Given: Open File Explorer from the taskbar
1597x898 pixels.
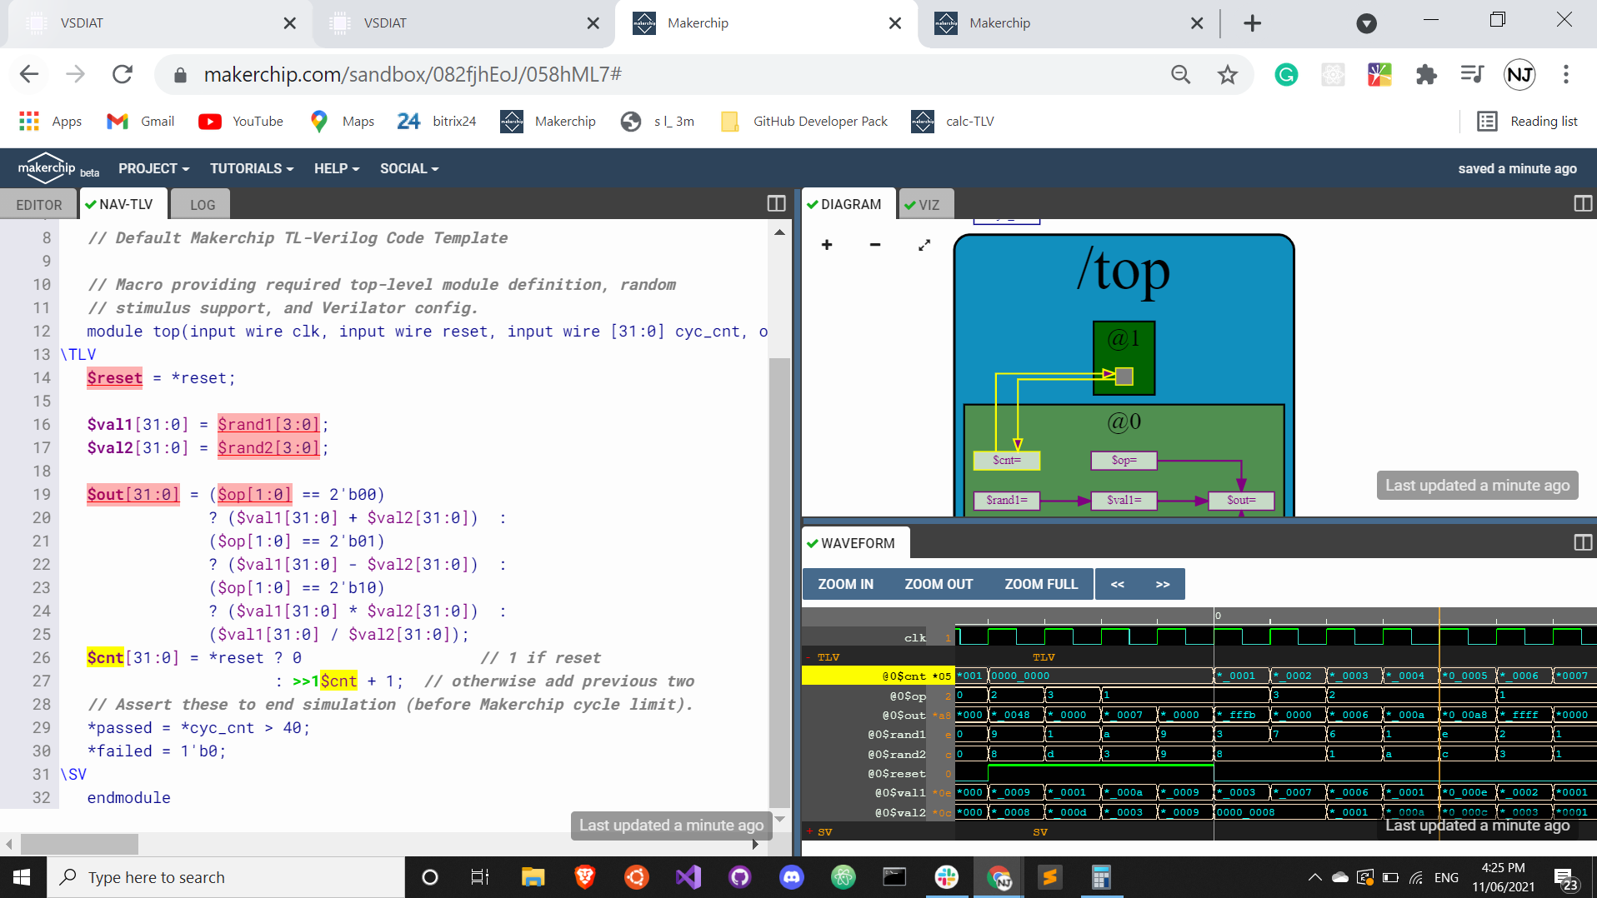Looking at the screenshot, I should point(533,877).
